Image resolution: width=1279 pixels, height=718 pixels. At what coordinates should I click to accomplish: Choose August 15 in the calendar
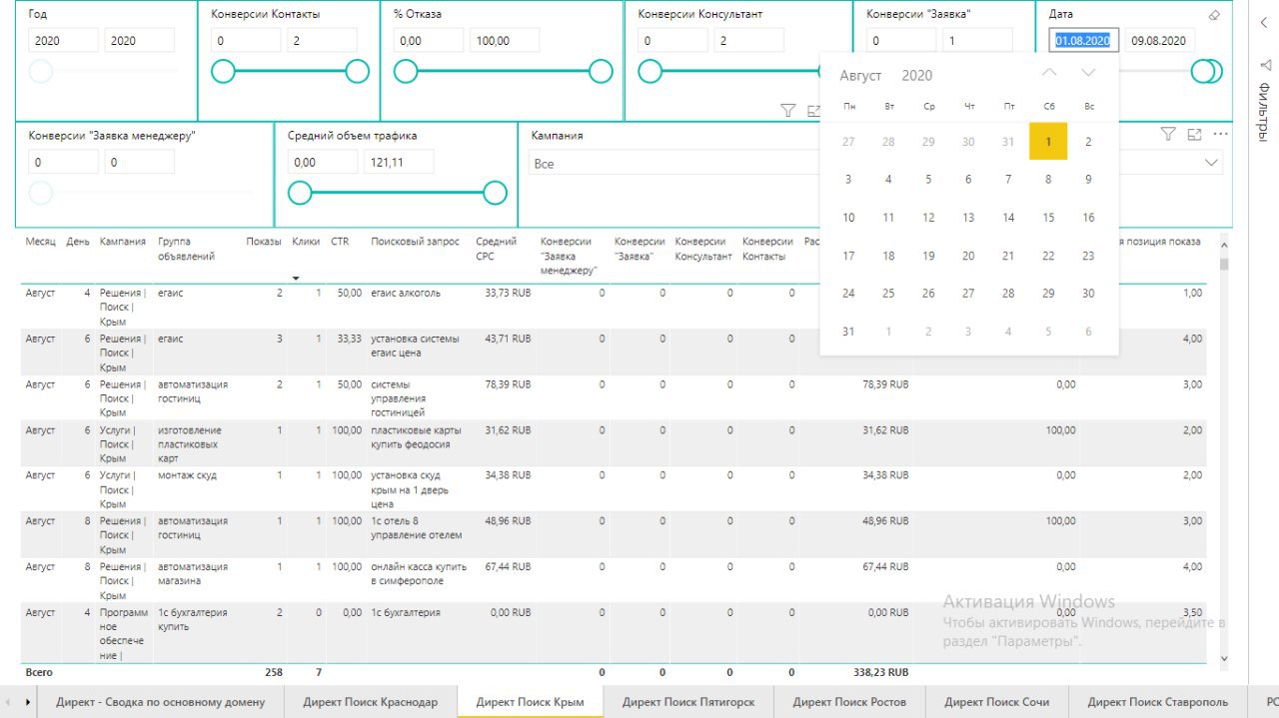coord(1048,218)
